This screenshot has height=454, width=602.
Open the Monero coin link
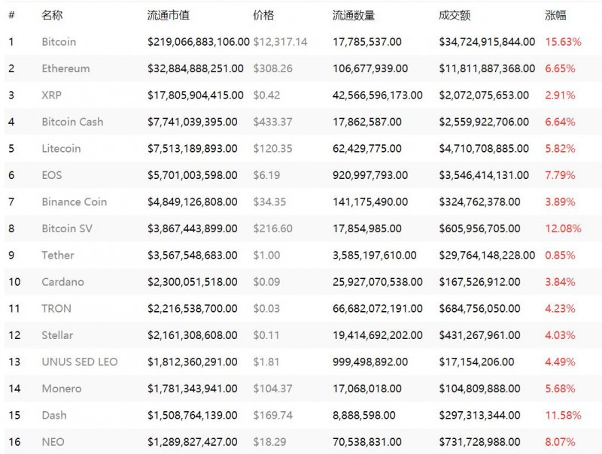tap(62, 389)
